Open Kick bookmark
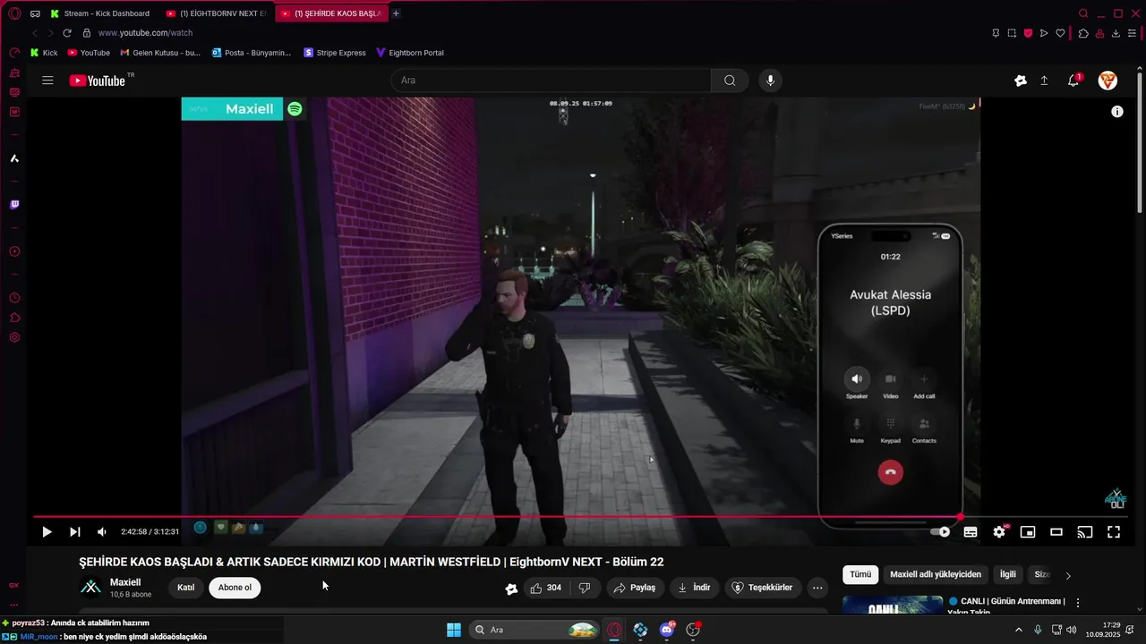 pos(44,53)
